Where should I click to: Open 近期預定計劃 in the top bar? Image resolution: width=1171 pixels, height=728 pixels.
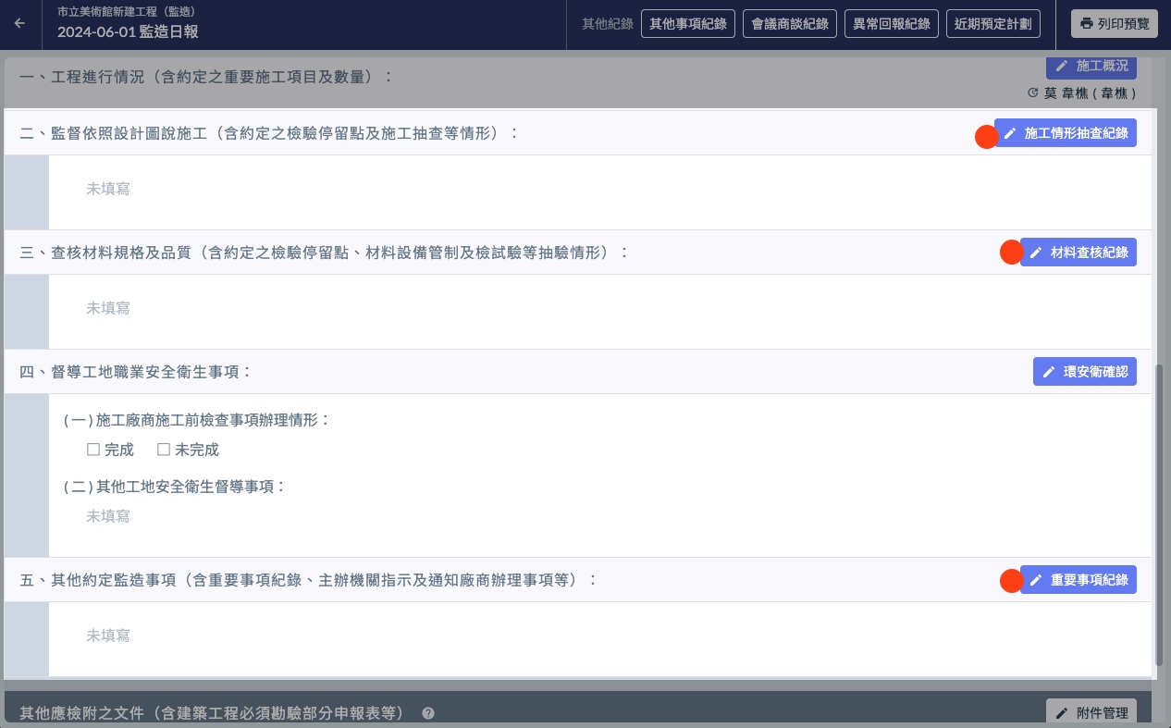[x=993, y=24]
